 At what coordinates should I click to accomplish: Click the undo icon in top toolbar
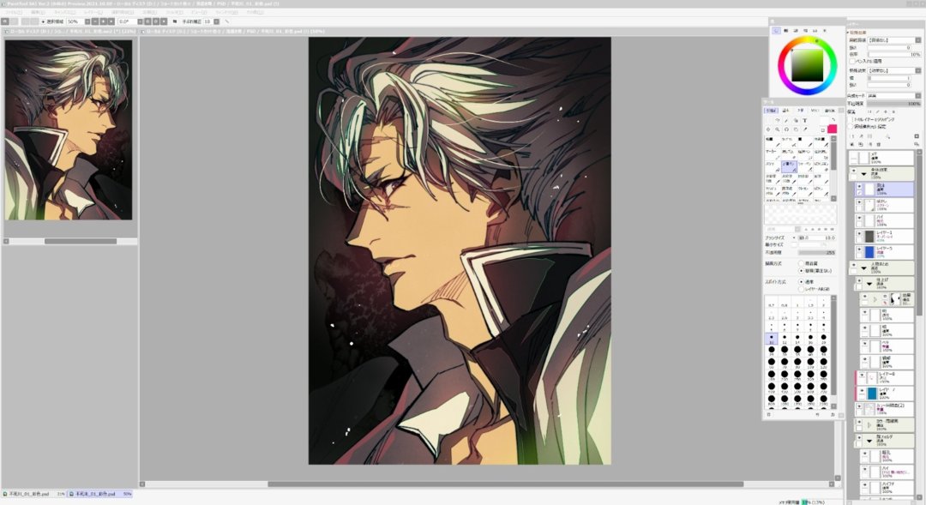[5, 21]
